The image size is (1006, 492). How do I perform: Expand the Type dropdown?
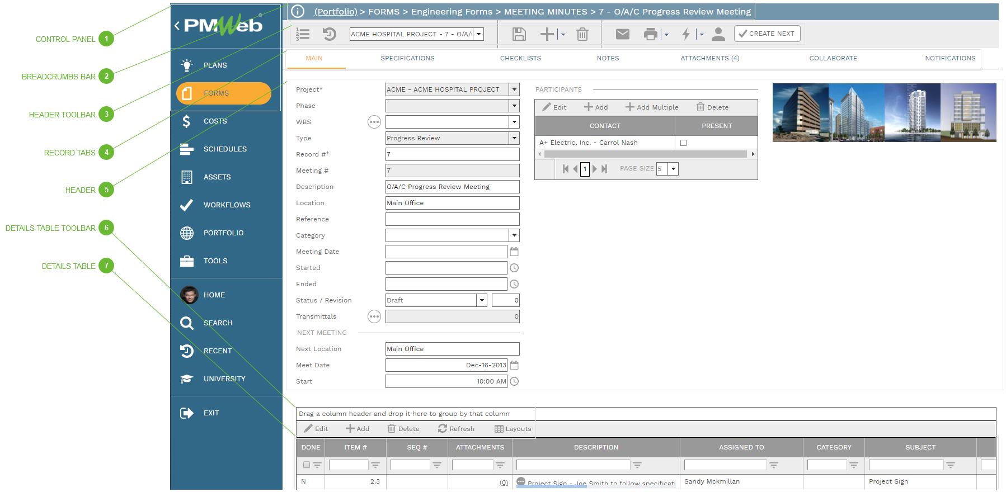pyautogui.click(x=514, y=138)
